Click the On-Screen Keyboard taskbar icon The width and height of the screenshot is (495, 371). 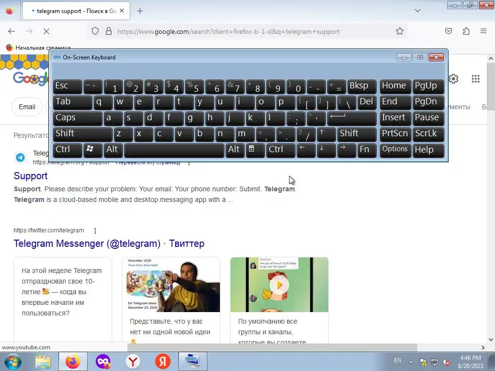[x=193, y=361]
